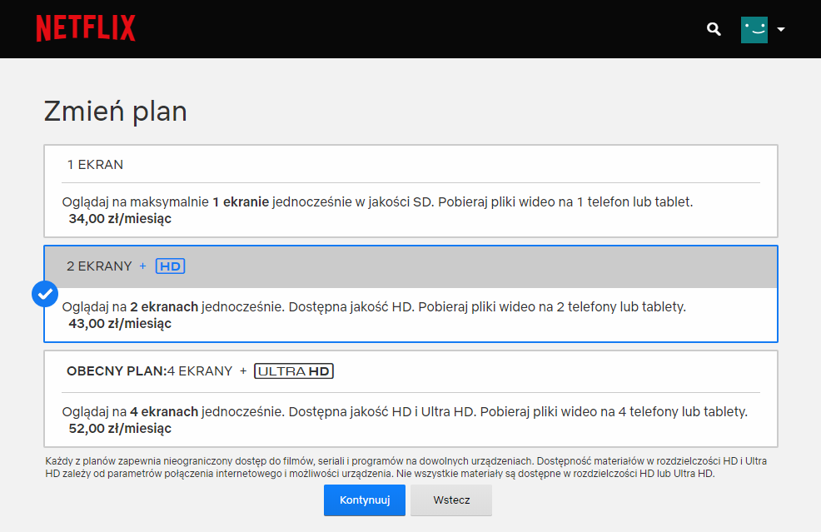Click the 4 ekranach Ultra HD description
The image size is (821, 532).
405,411
